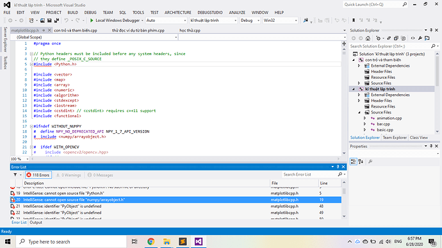This screenshot has height=248, width=442.
Task: Click the Alphabetical sort icon in Properties
Action: click(361, 161)
